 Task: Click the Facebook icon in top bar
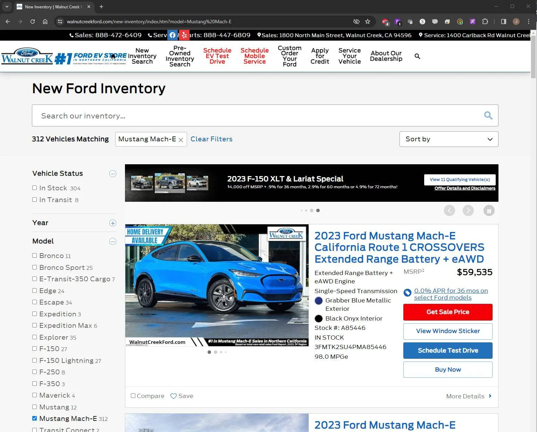pyautogui.click(x=173, y=35)
